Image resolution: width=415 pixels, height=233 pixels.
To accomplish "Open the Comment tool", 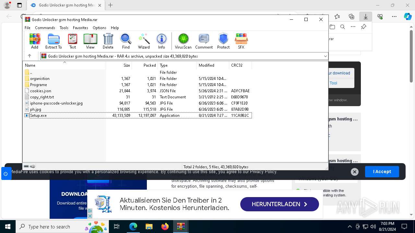I will point(204,41).
